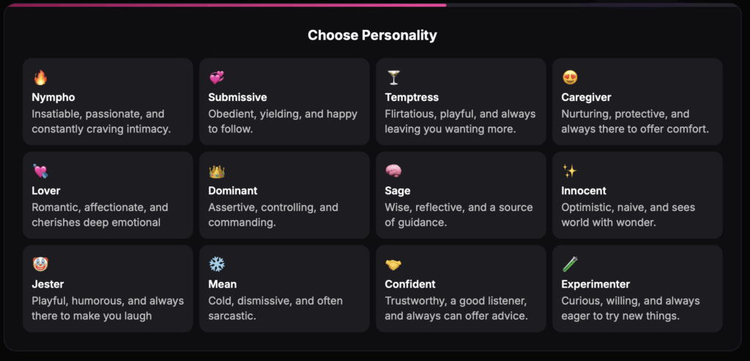Click the heart with arrow Lover icon
This screenshot has width=750, height=361.
pos(41,171)
